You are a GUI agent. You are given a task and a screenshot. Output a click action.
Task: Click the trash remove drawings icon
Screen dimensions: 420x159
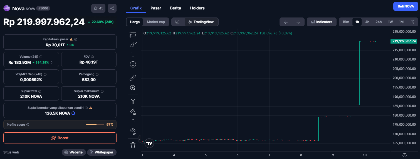tap(133, 145)
